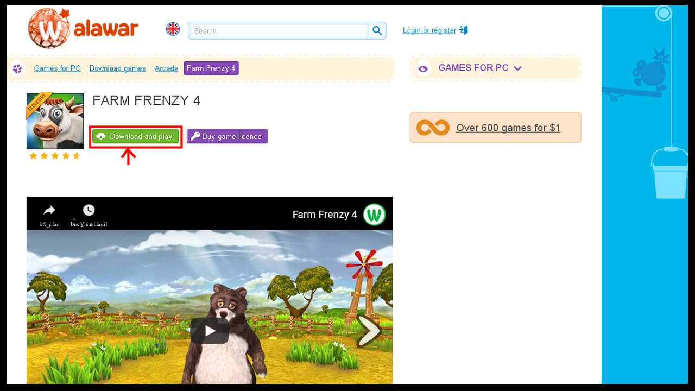The width and height of the screenshot is (695, 391).
Task: Click the purple paw print icon
Action: pos(18,68)
